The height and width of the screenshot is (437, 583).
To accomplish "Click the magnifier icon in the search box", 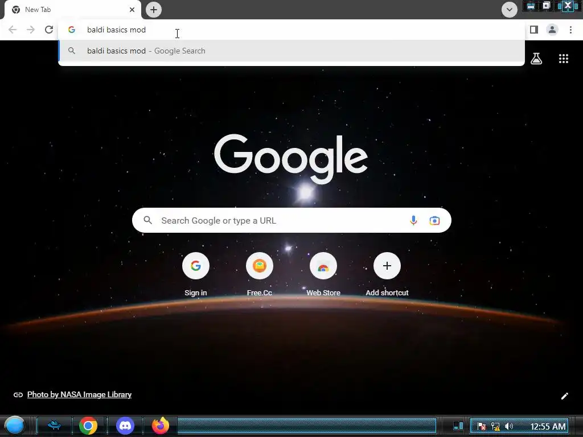I will 148,220.
